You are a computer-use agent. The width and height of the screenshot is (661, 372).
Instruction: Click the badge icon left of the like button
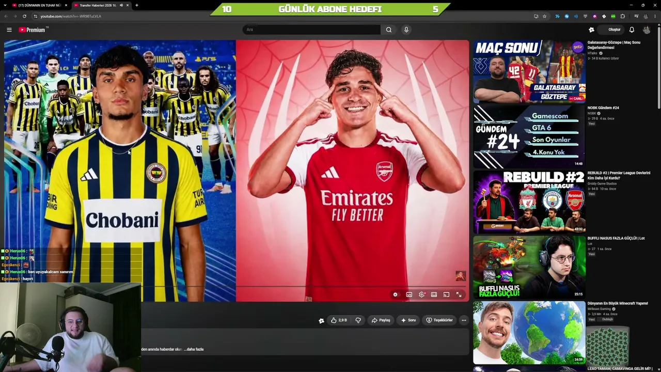click(321, 320)
